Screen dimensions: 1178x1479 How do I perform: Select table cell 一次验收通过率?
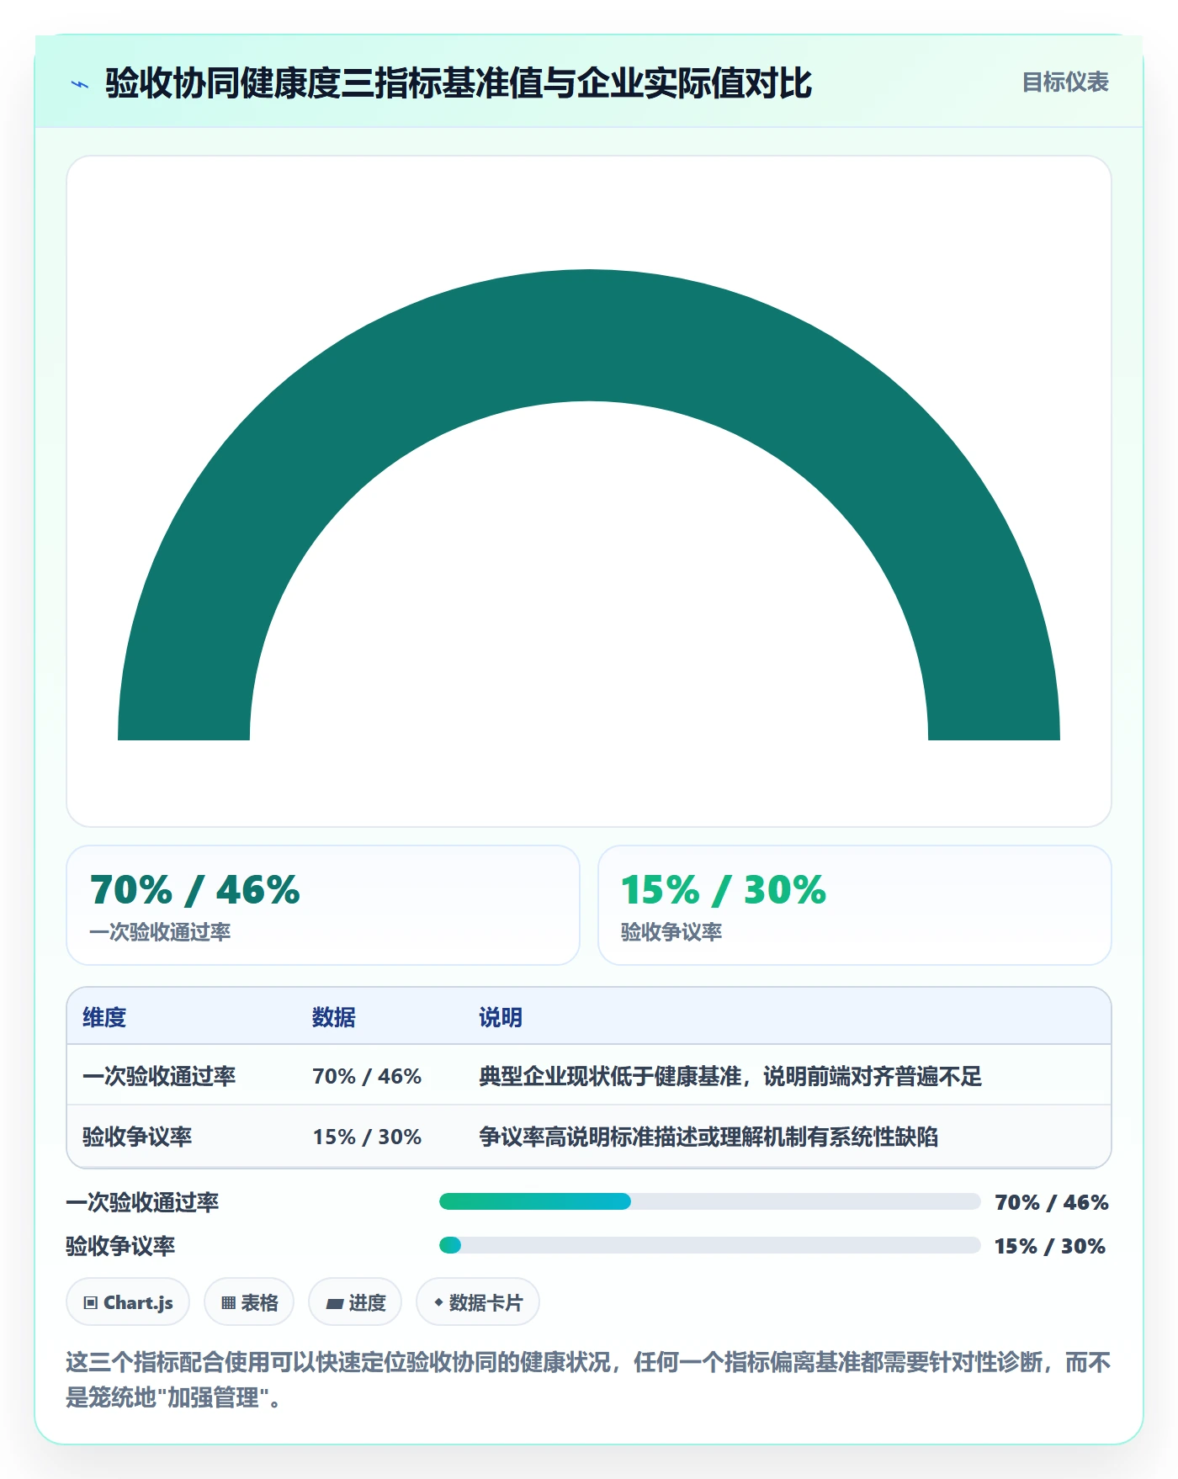[159, 1076]
